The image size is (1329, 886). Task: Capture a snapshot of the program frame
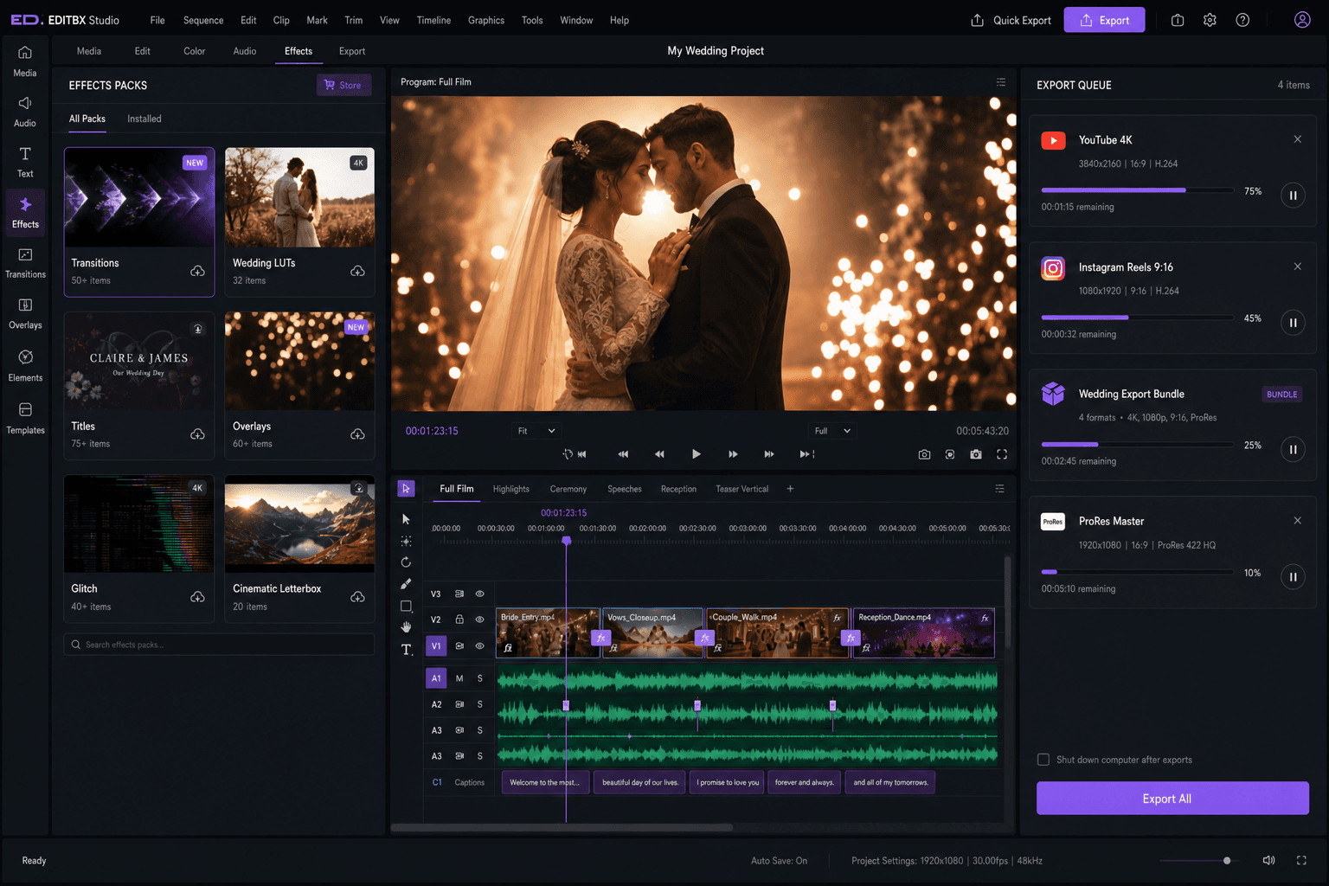click(x=924, y=454)
